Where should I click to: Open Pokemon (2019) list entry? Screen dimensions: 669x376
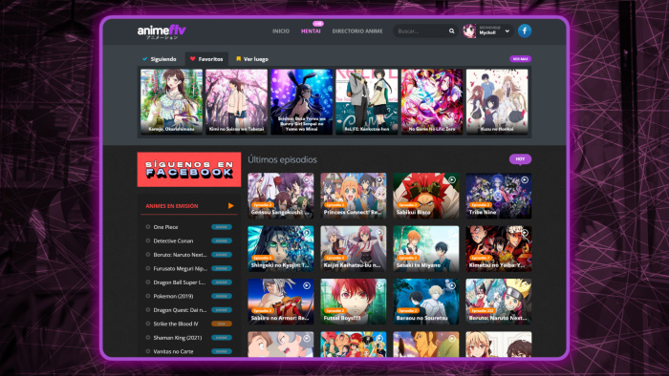click(x=173, y=296)
